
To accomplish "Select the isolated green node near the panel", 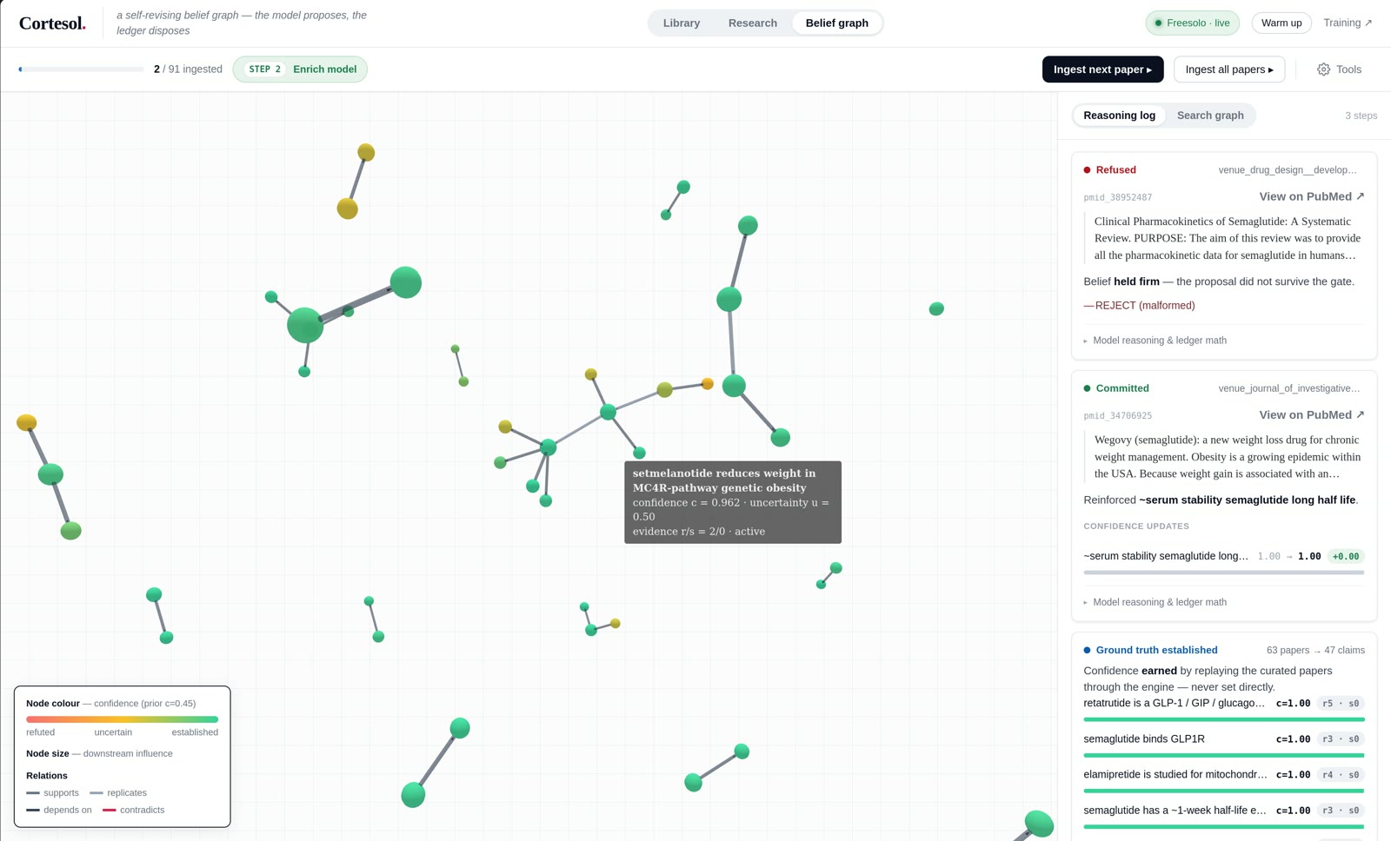I will tap(936, 308).
